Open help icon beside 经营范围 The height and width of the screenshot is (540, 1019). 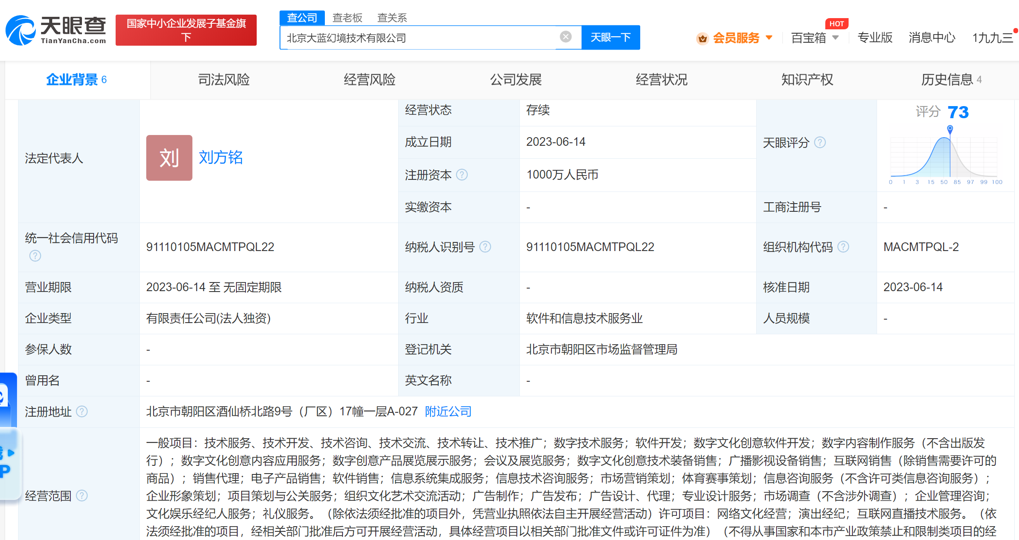(x=82, y=496)
